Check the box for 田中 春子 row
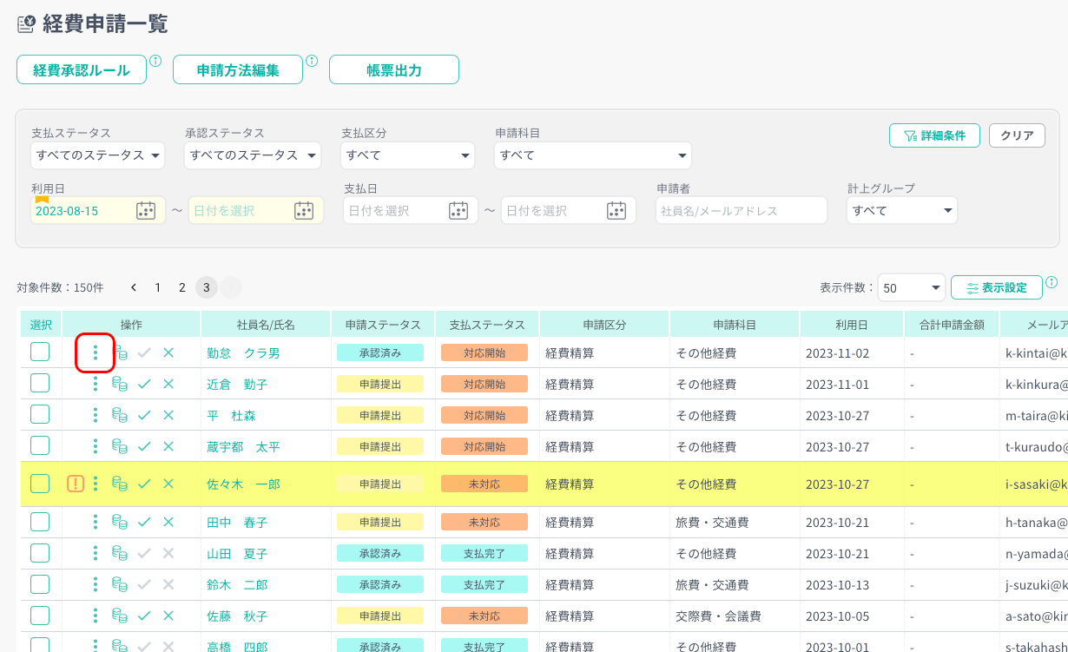The image size is (1068, 652). point(40,522)
